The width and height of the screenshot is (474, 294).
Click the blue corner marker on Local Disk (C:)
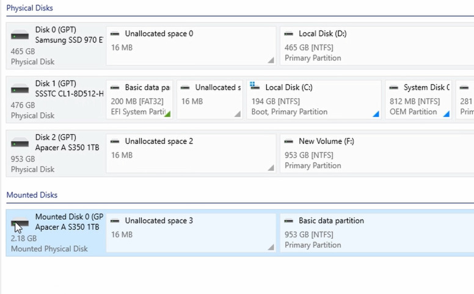(x=376, y=114)
